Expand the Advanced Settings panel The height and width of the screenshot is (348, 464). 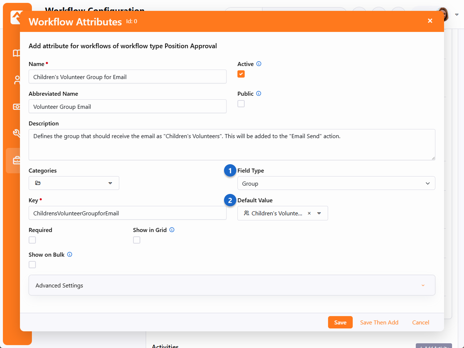[232, 285]
